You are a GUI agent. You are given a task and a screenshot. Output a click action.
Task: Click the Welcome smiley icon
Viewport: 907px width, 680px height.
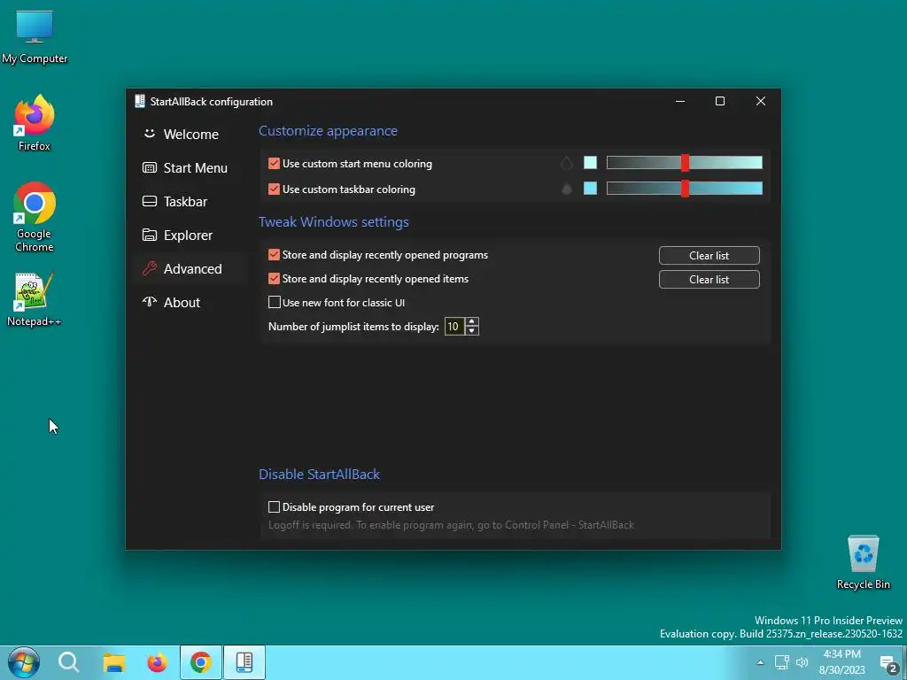[149, 134]
